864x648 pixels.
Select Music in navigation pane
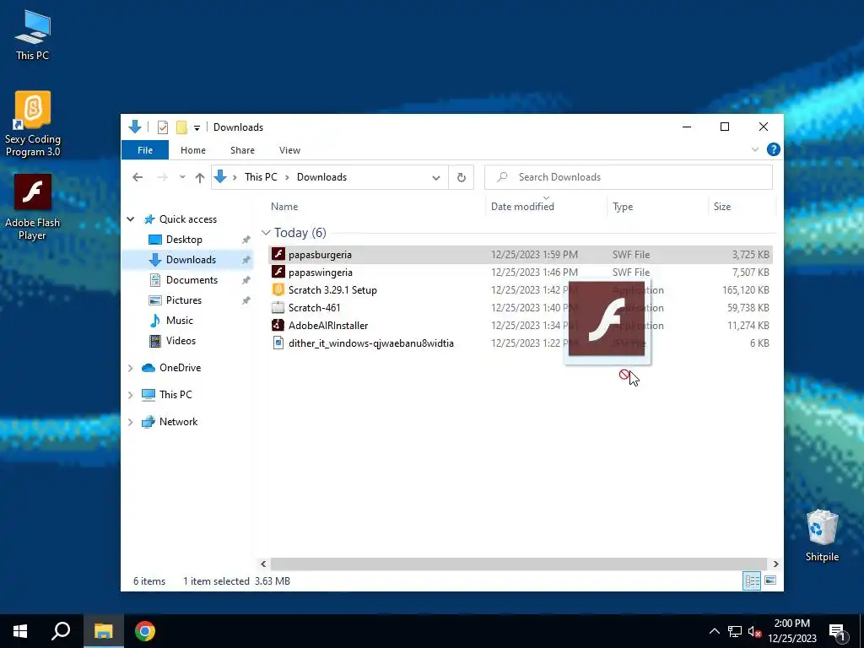click(179, 320)
